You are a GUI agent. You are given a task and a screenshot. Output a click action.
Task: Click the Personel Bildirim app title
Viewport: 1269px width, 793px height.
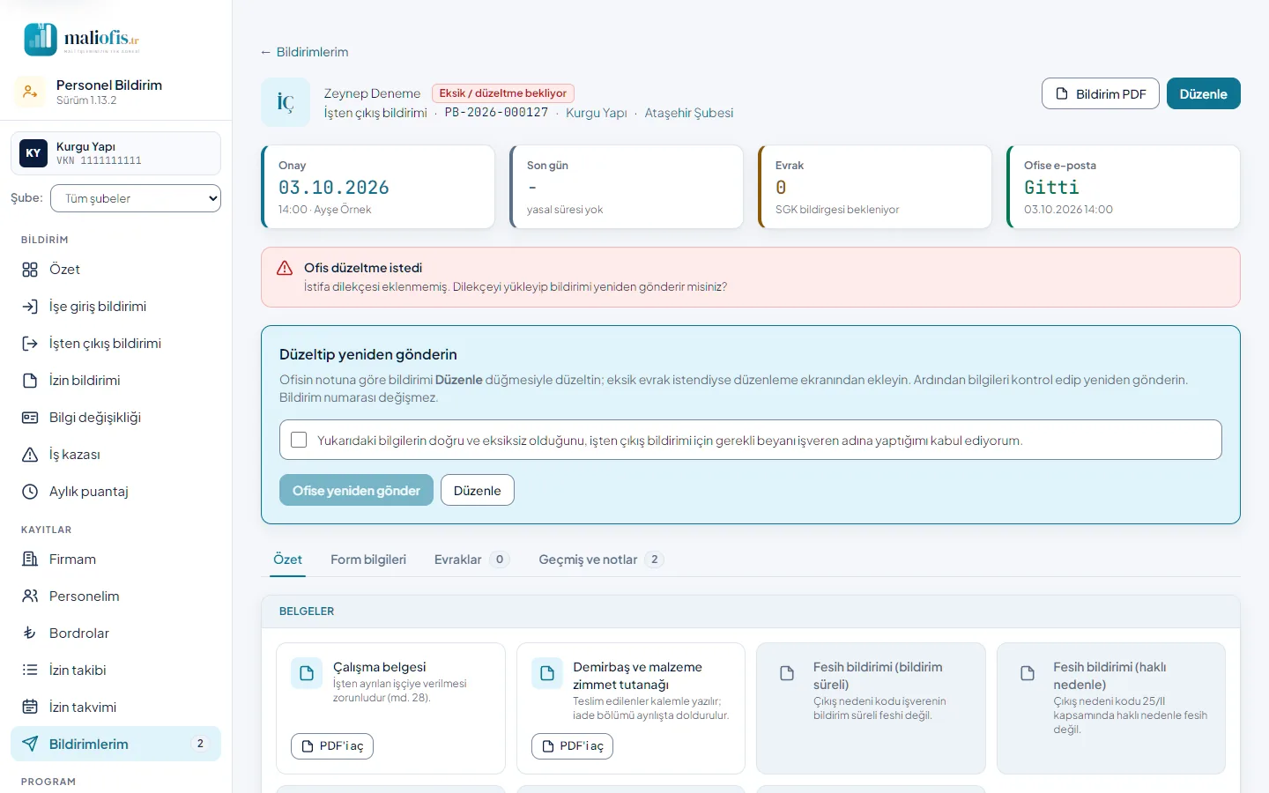[x=109, y=85]
